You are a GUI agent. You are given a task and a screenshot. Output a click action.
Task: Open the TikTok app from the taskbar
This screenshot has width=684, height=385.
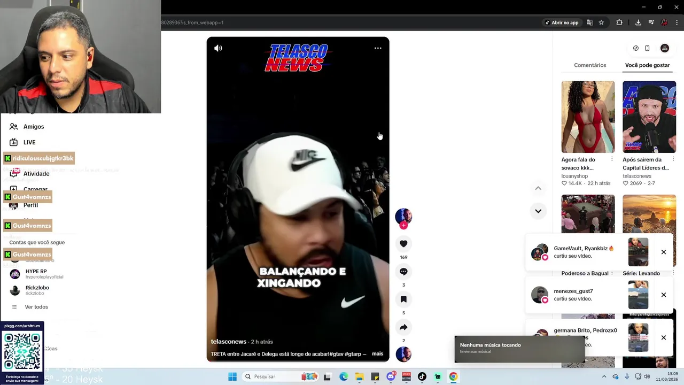(x=422, y=376)
